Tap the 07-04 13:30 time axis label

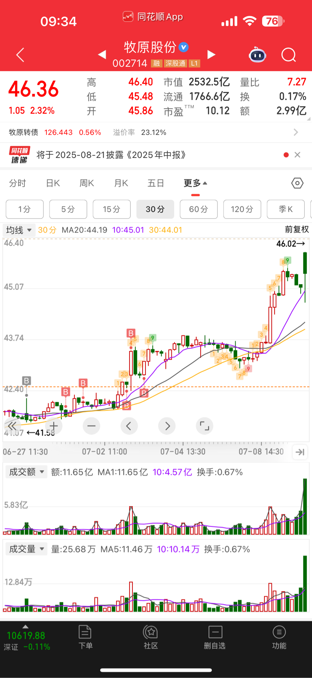(x=183, y=452)
